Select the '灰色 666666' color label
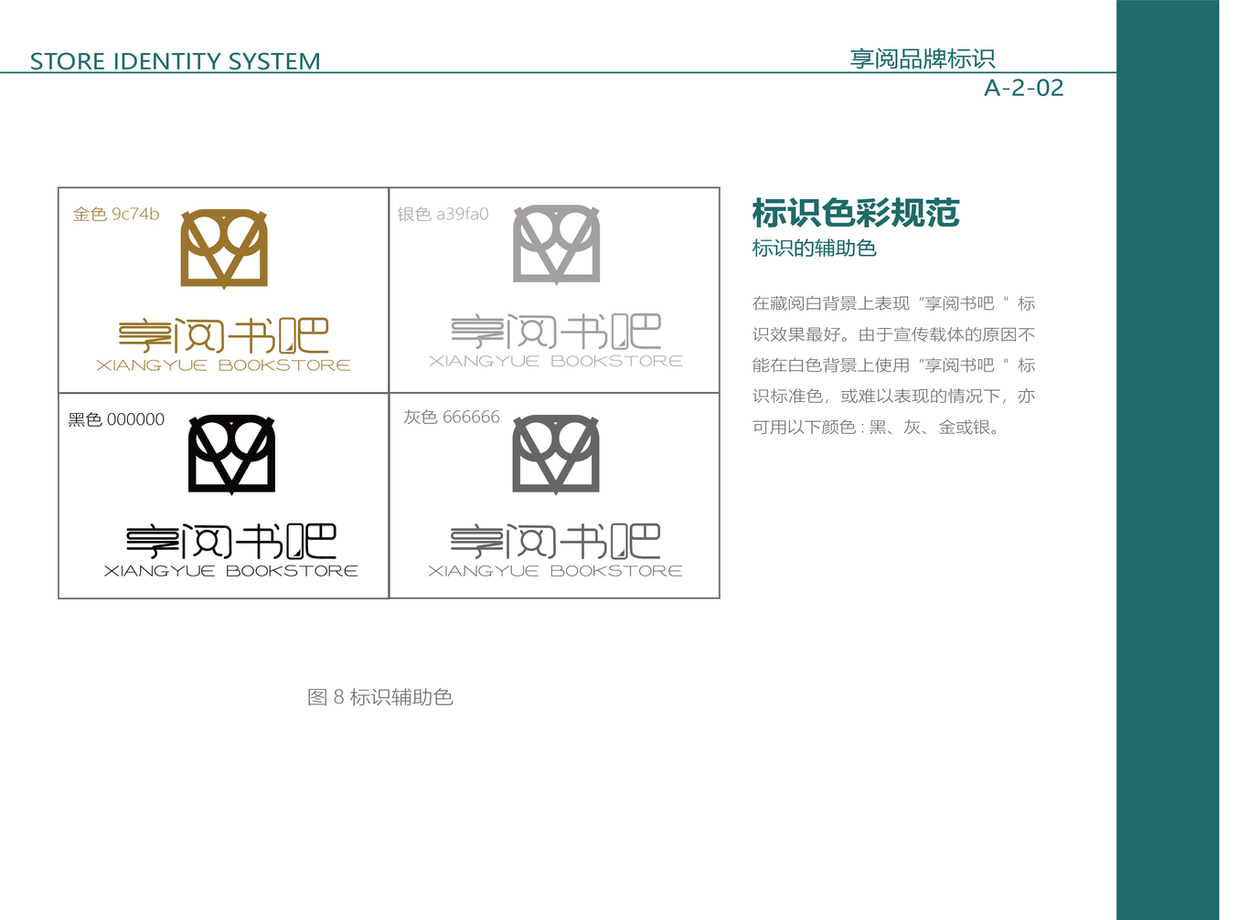Image resolution: width=1249 pixels, height=920 pixels. 452,417
